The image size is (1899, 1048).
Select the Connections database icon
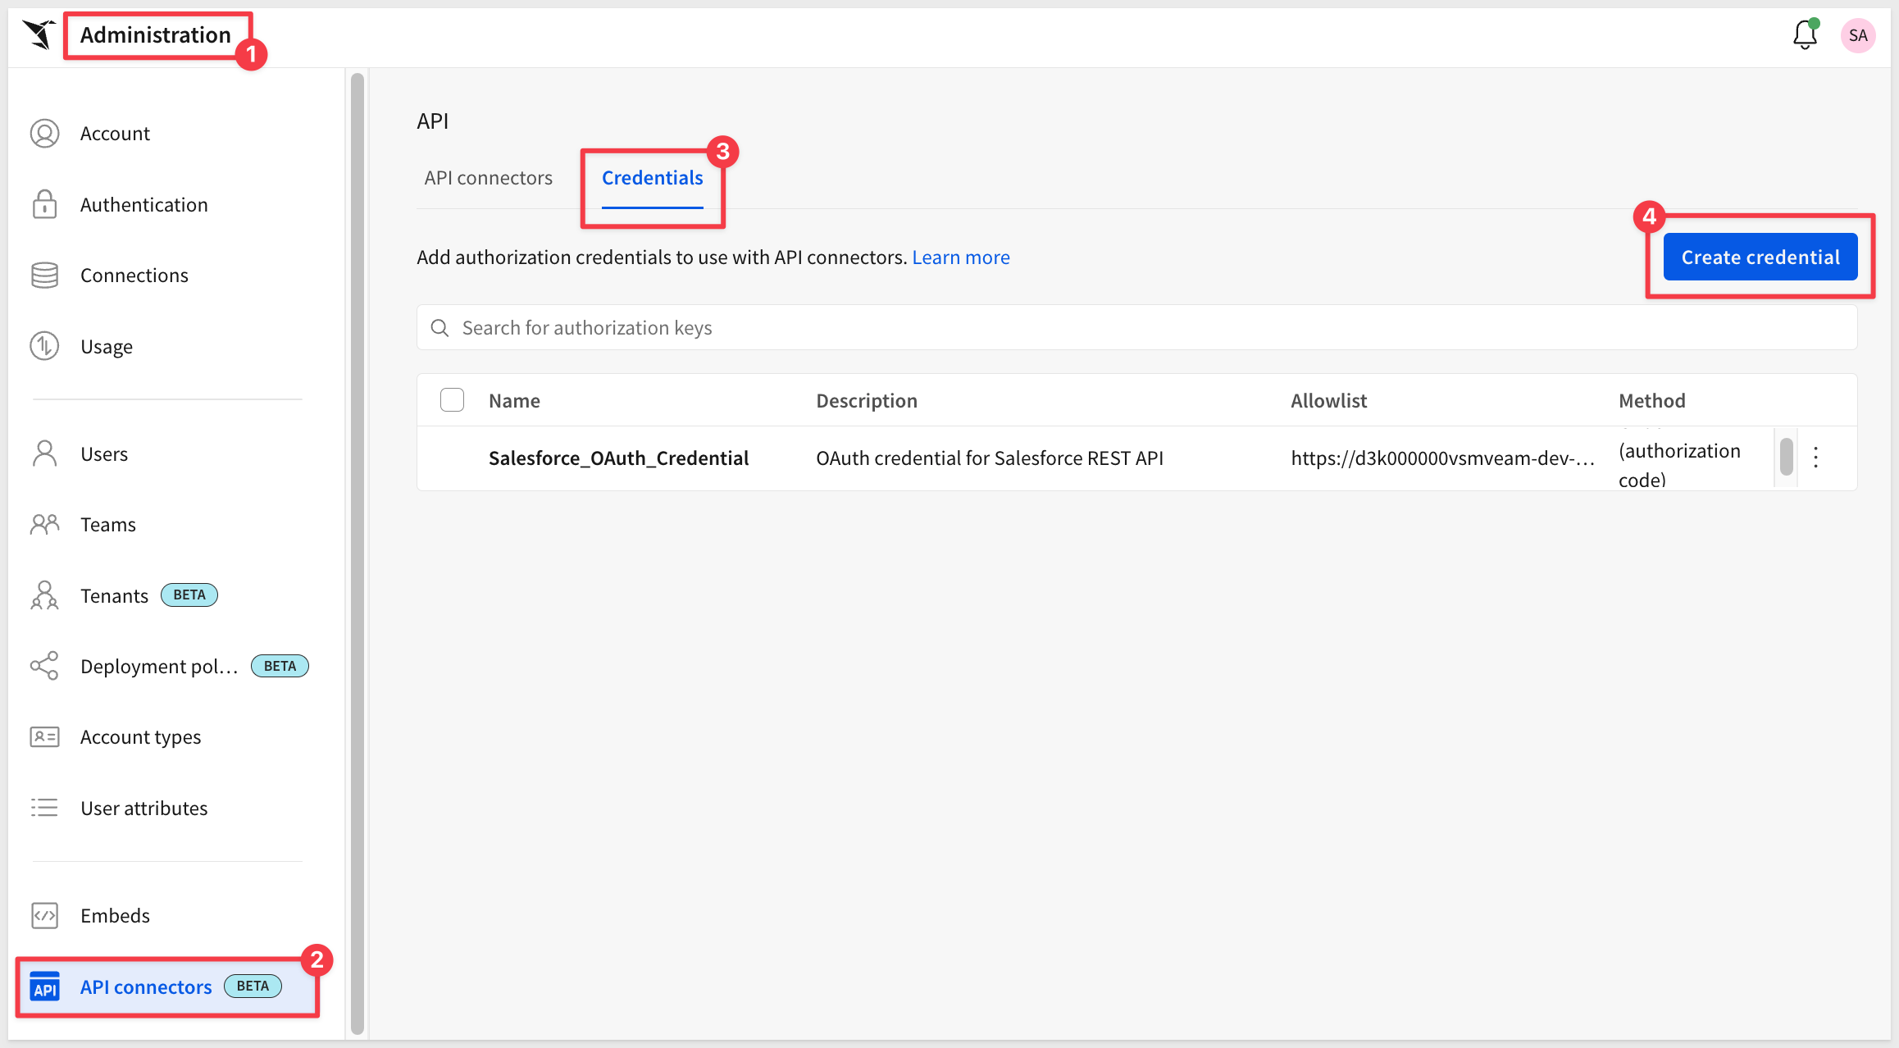44,276
